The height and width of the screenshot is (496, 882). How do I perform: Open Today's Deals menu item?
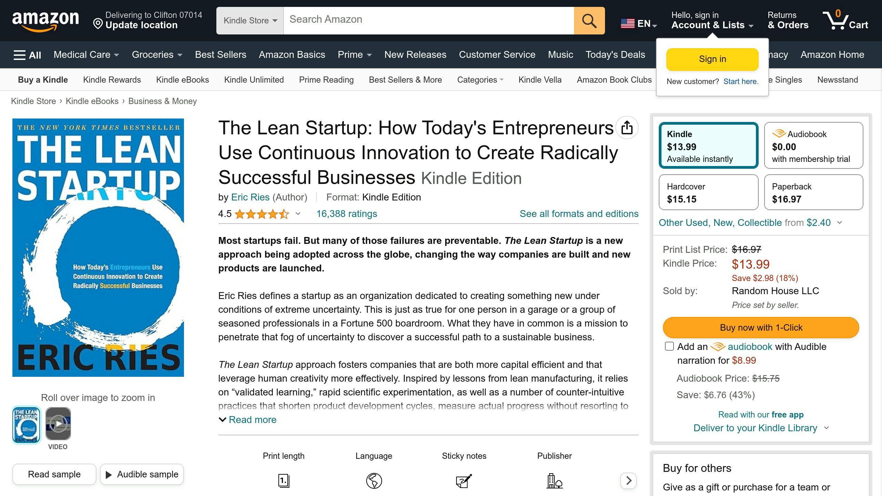click(615, 54)
